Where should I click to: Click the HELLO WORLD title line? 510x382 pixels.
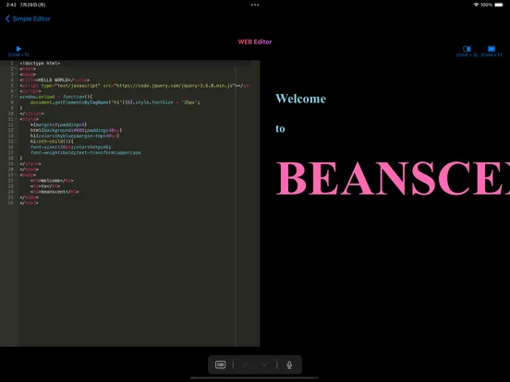pos(55,80)
